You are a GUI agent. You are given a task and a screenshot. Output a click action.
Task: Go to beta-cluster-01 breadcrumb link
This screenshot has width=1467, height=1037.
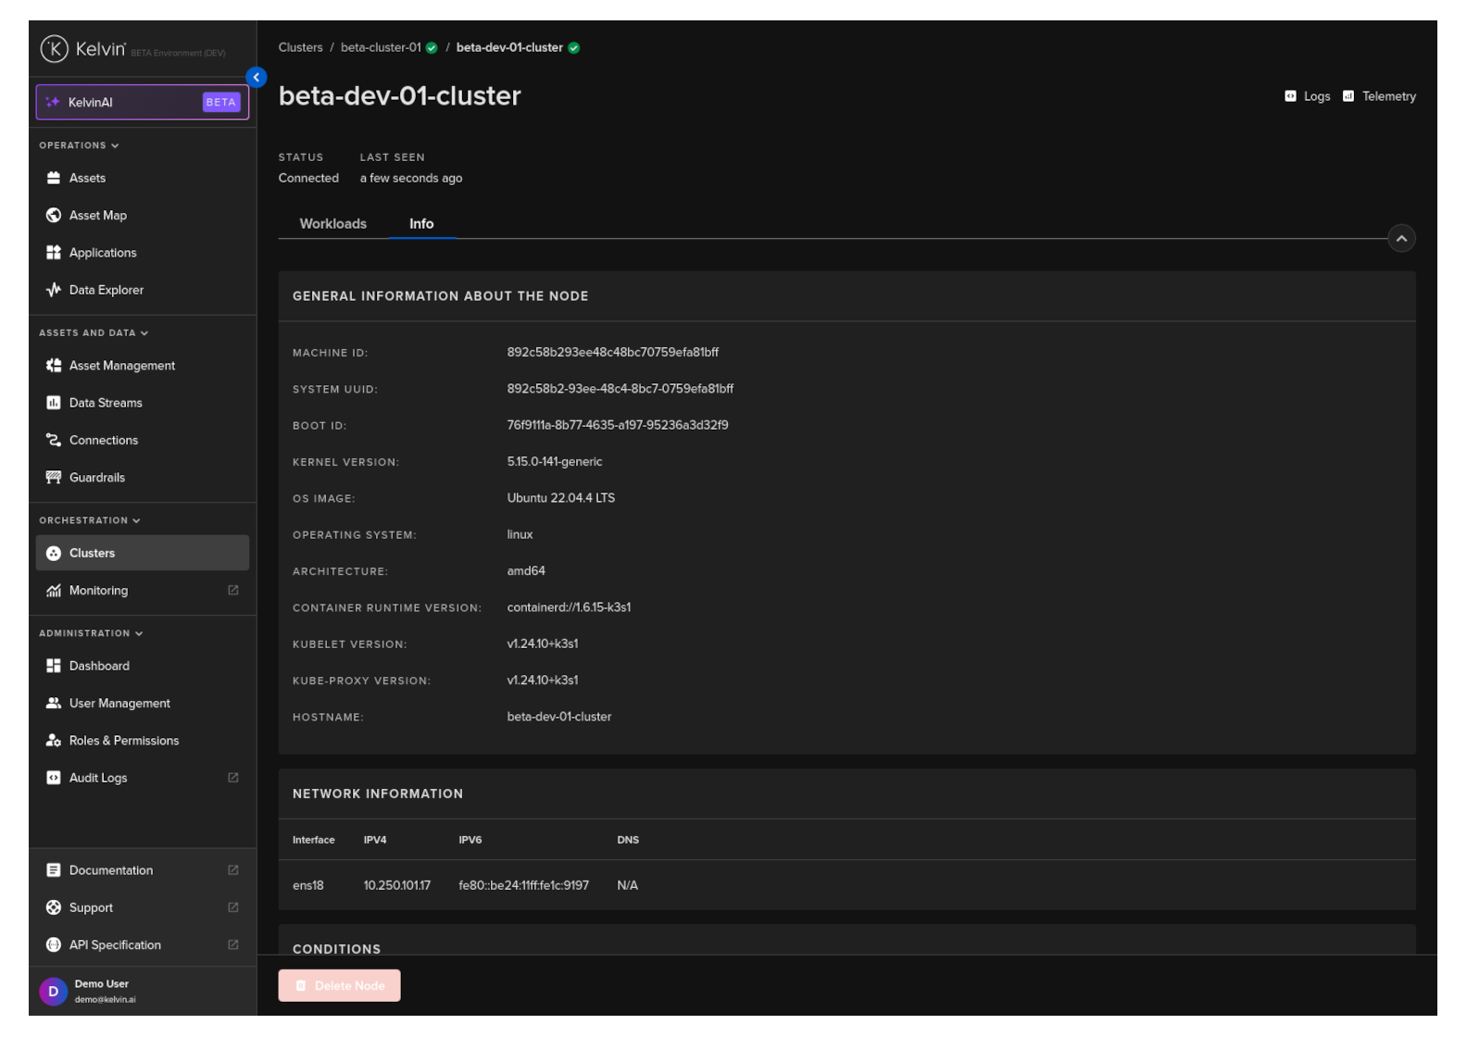click(381, 47)
